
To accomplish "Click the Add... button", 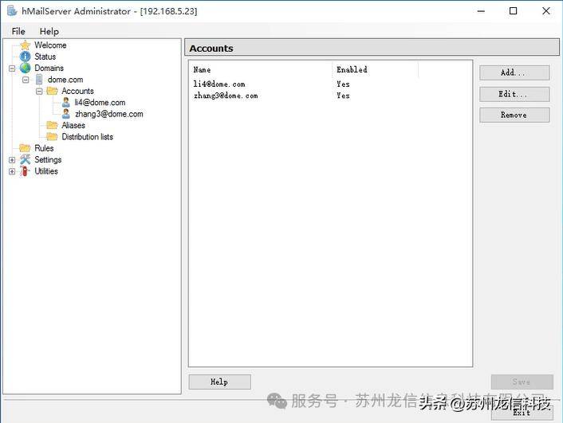I will [514, 72].
